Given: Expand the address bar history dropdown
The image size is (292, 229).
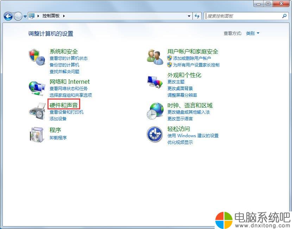Looking at the screenshot, I should 189,16.
